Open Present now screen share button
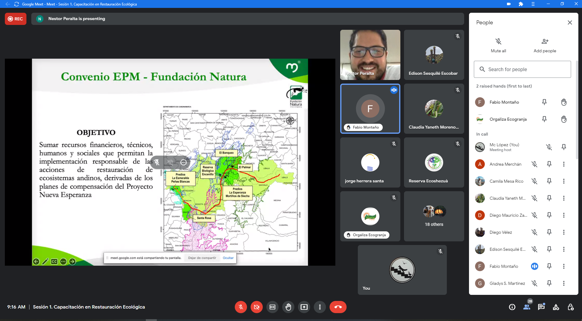This screenshot has width=582, height=321. 304,307
